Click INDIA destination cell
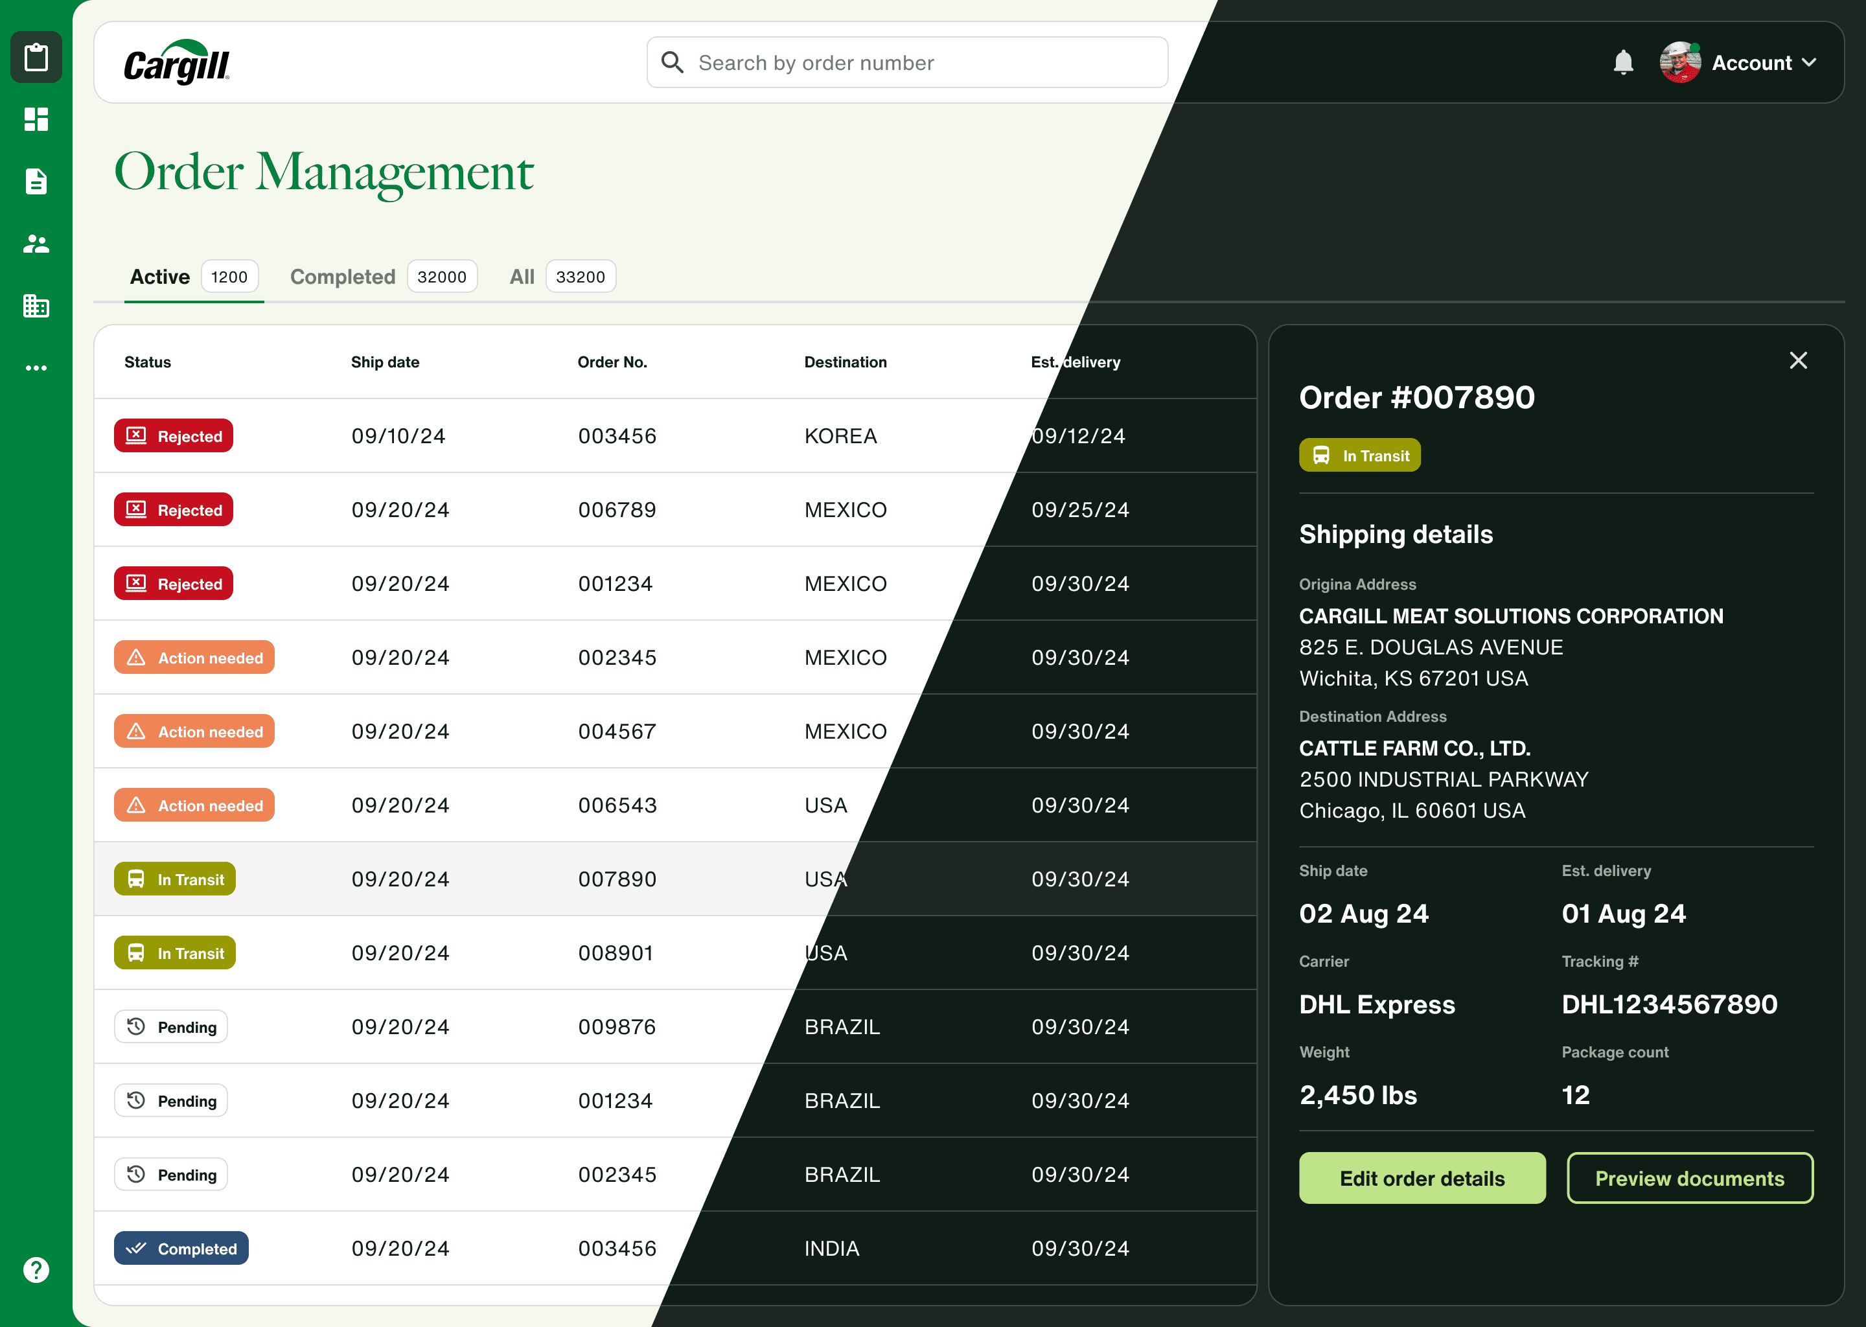Viewport: 1866px width, 1327px height. coord(832,1249)
